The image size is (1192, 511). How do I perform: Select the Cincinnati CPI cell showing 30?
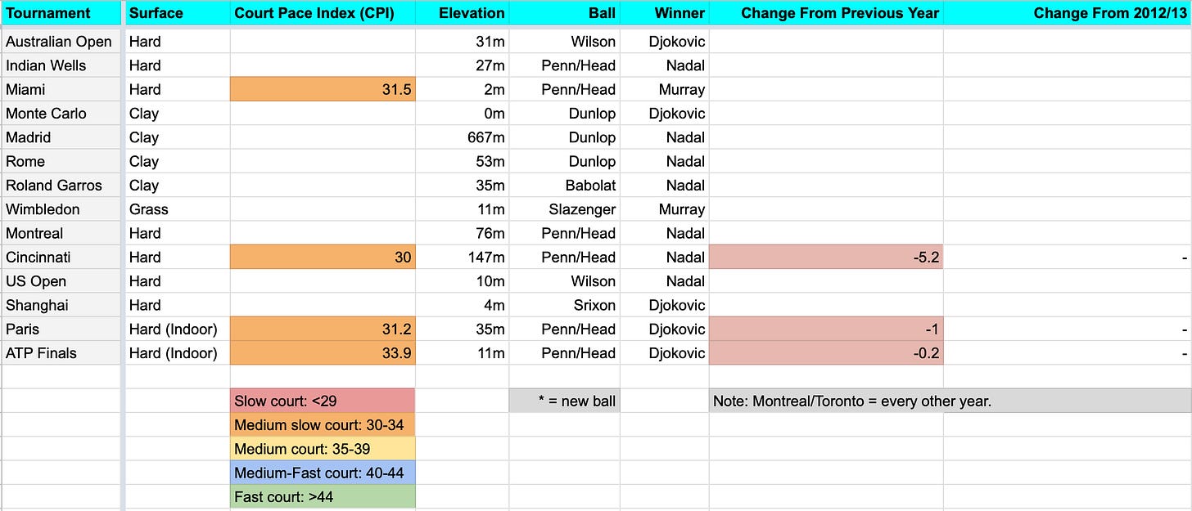click(323, 258)
